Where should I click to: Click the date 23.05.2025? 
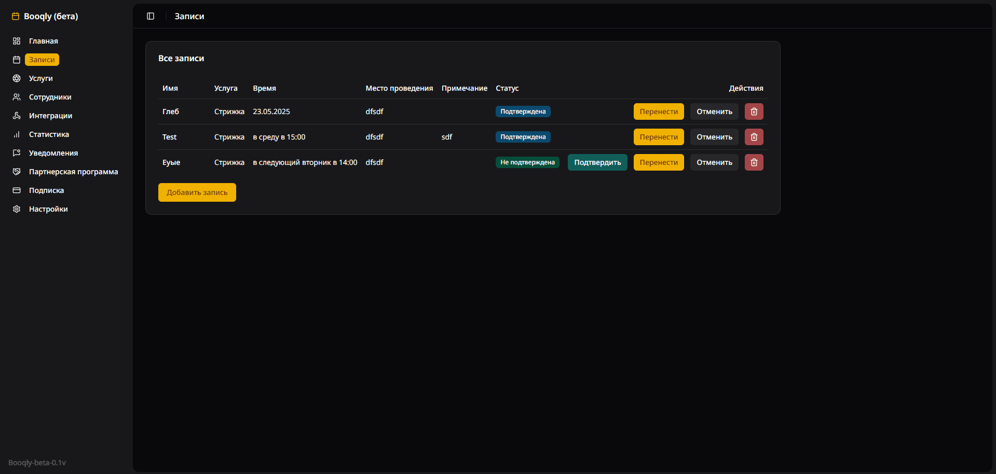271,111
